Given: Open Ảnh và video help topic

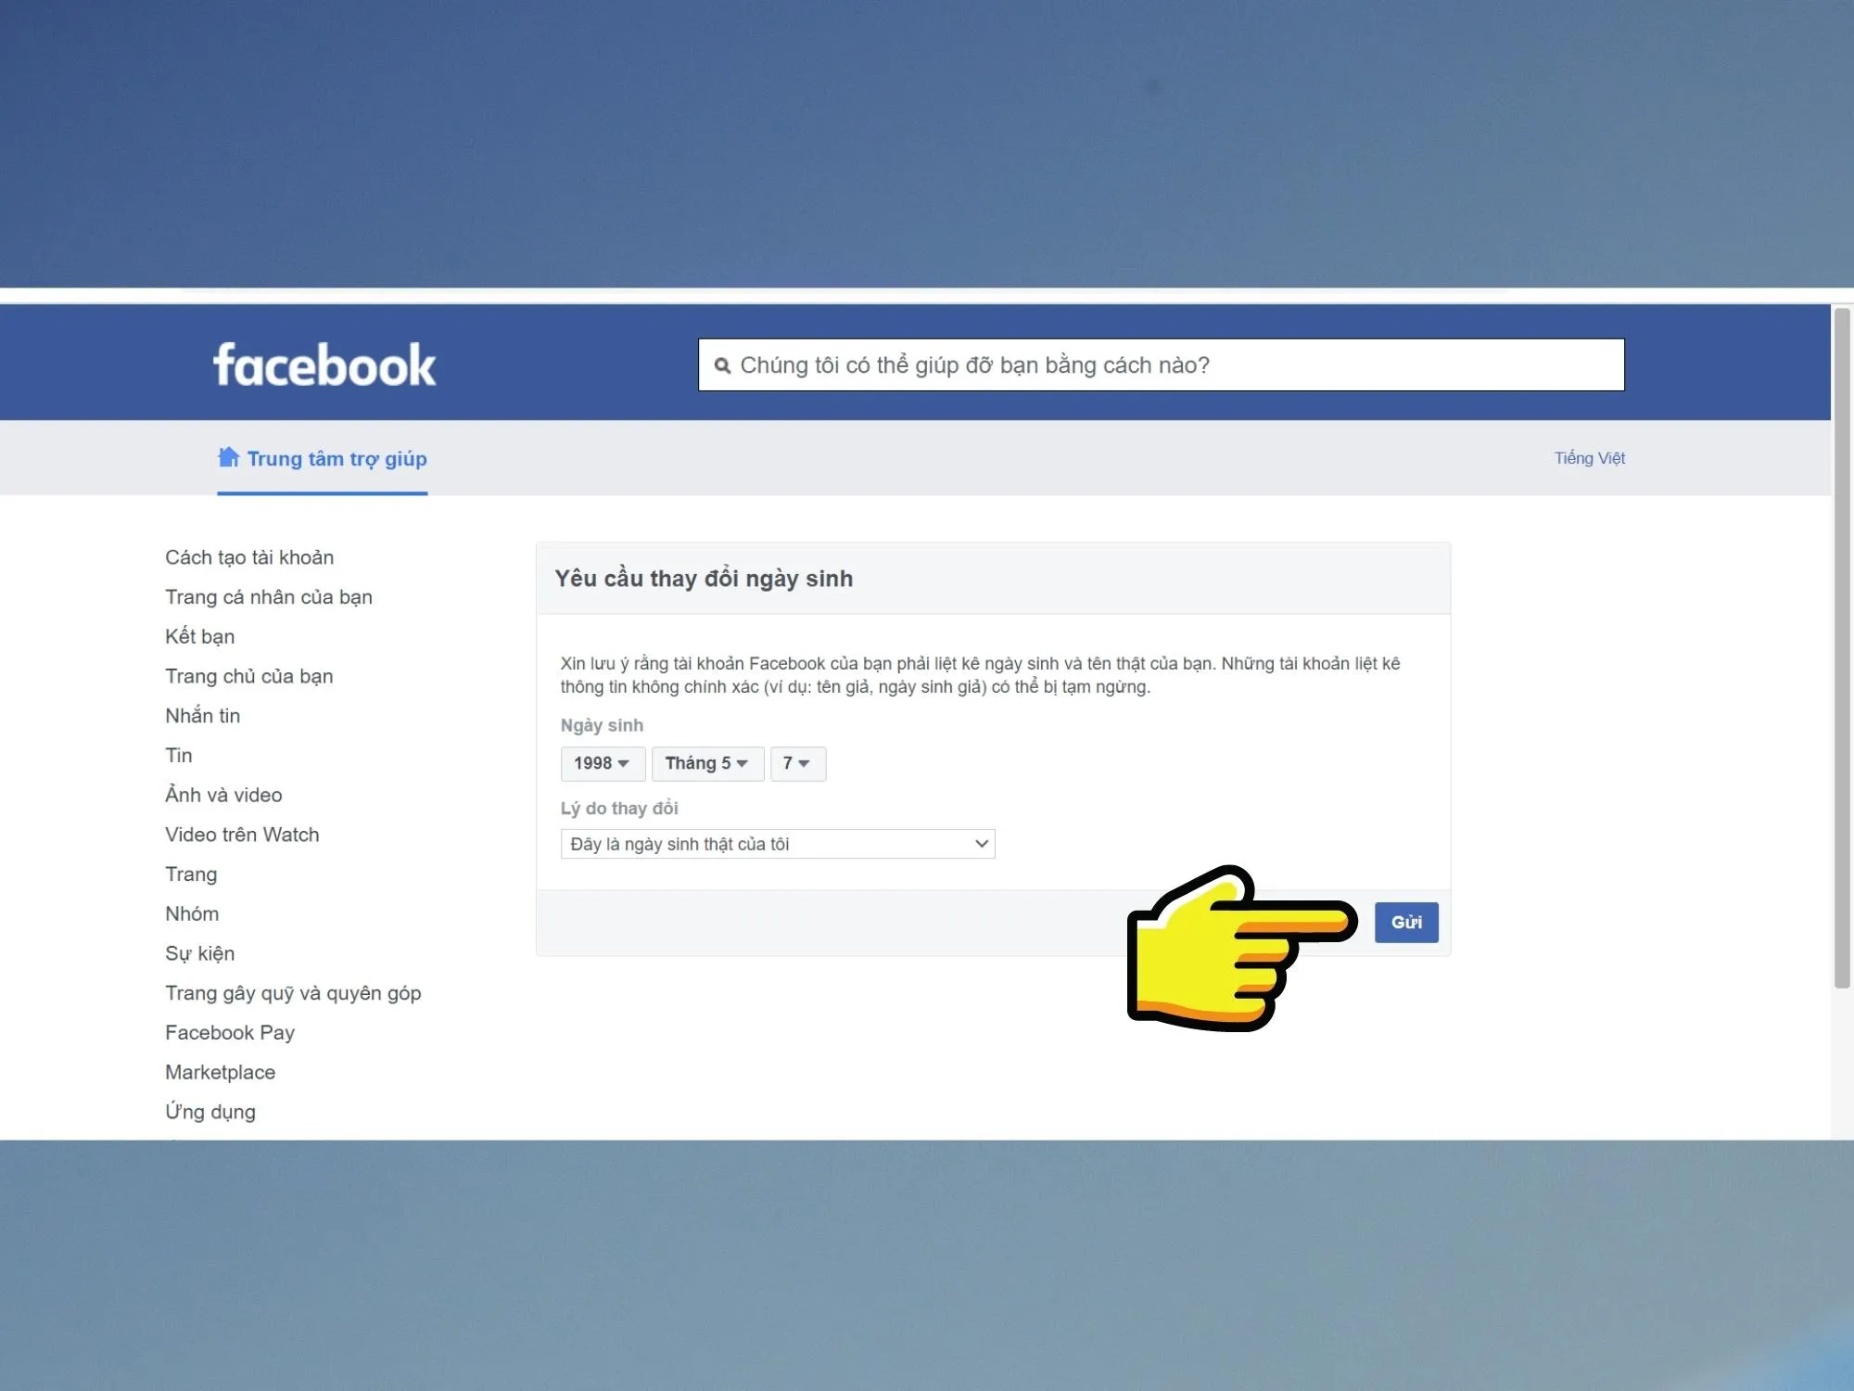Looking at the screenshot, I should coord(223,795).
